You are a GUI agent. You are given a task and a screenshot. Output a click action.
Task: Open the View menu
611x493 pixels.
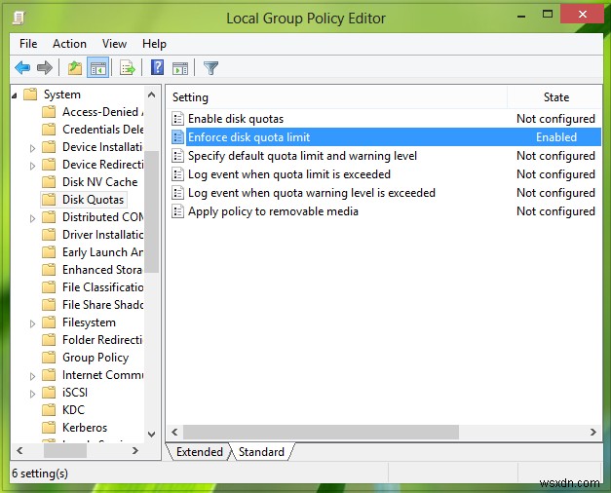[x=115, y=44]
